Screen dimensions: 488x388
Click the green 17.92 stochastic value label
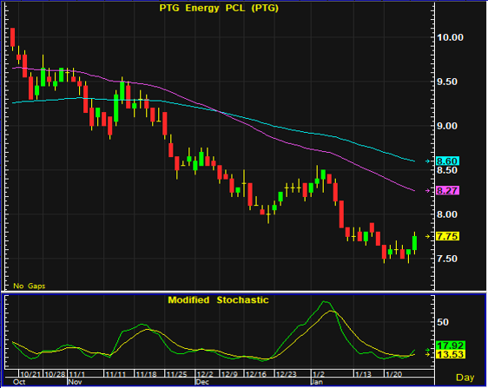coord(451,345)
